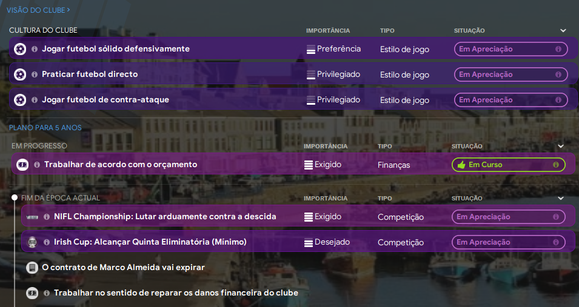Viewport: 579px width, 307px height.
Task: Click Em Apreciação status for NIFL Championship
Action: (x=509, y=217)
